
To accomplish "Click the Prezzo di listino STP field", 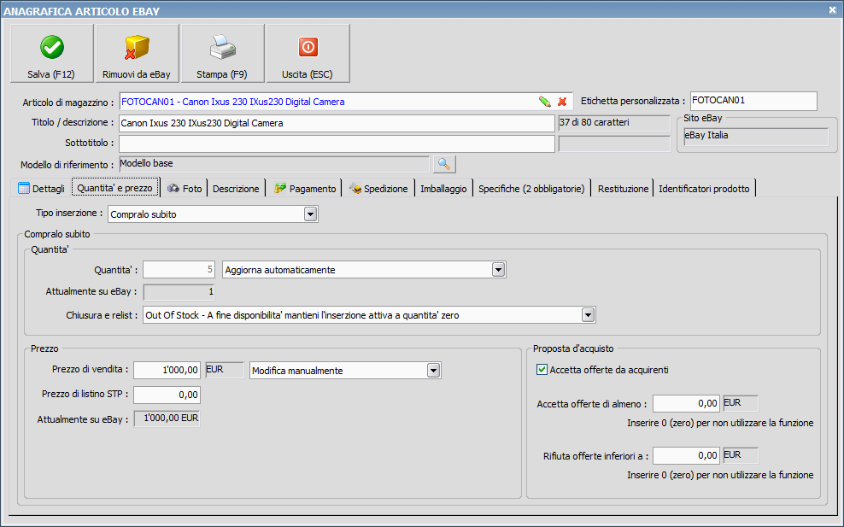I will 167,395.
